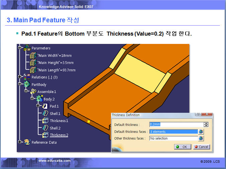
Task: Click the Shell.1 feature icon
Action: 45,113
